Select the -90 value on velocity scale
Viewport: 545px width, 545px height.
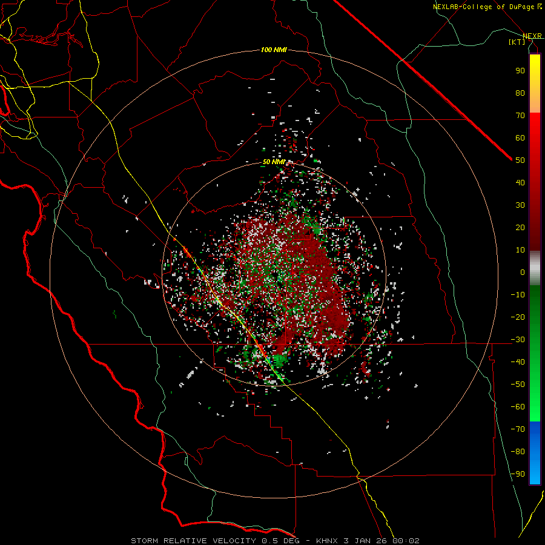(518, 474)
